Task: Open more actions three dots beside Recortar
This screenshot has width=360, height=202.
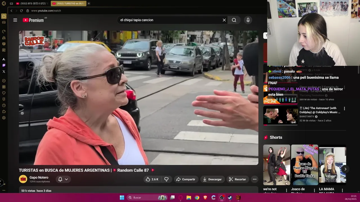Action: [255, 179]
